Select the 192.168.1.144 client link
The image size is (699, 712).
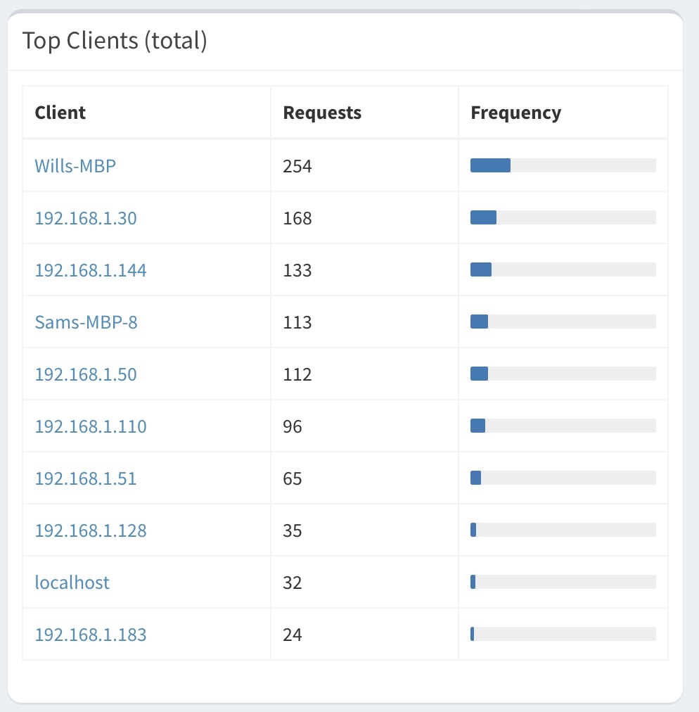[91, 270]
